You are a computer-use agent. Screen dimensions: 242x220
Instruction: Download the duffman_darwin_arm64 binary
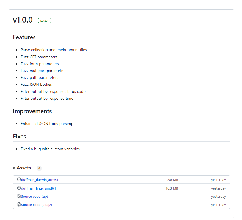pos(40,180)
